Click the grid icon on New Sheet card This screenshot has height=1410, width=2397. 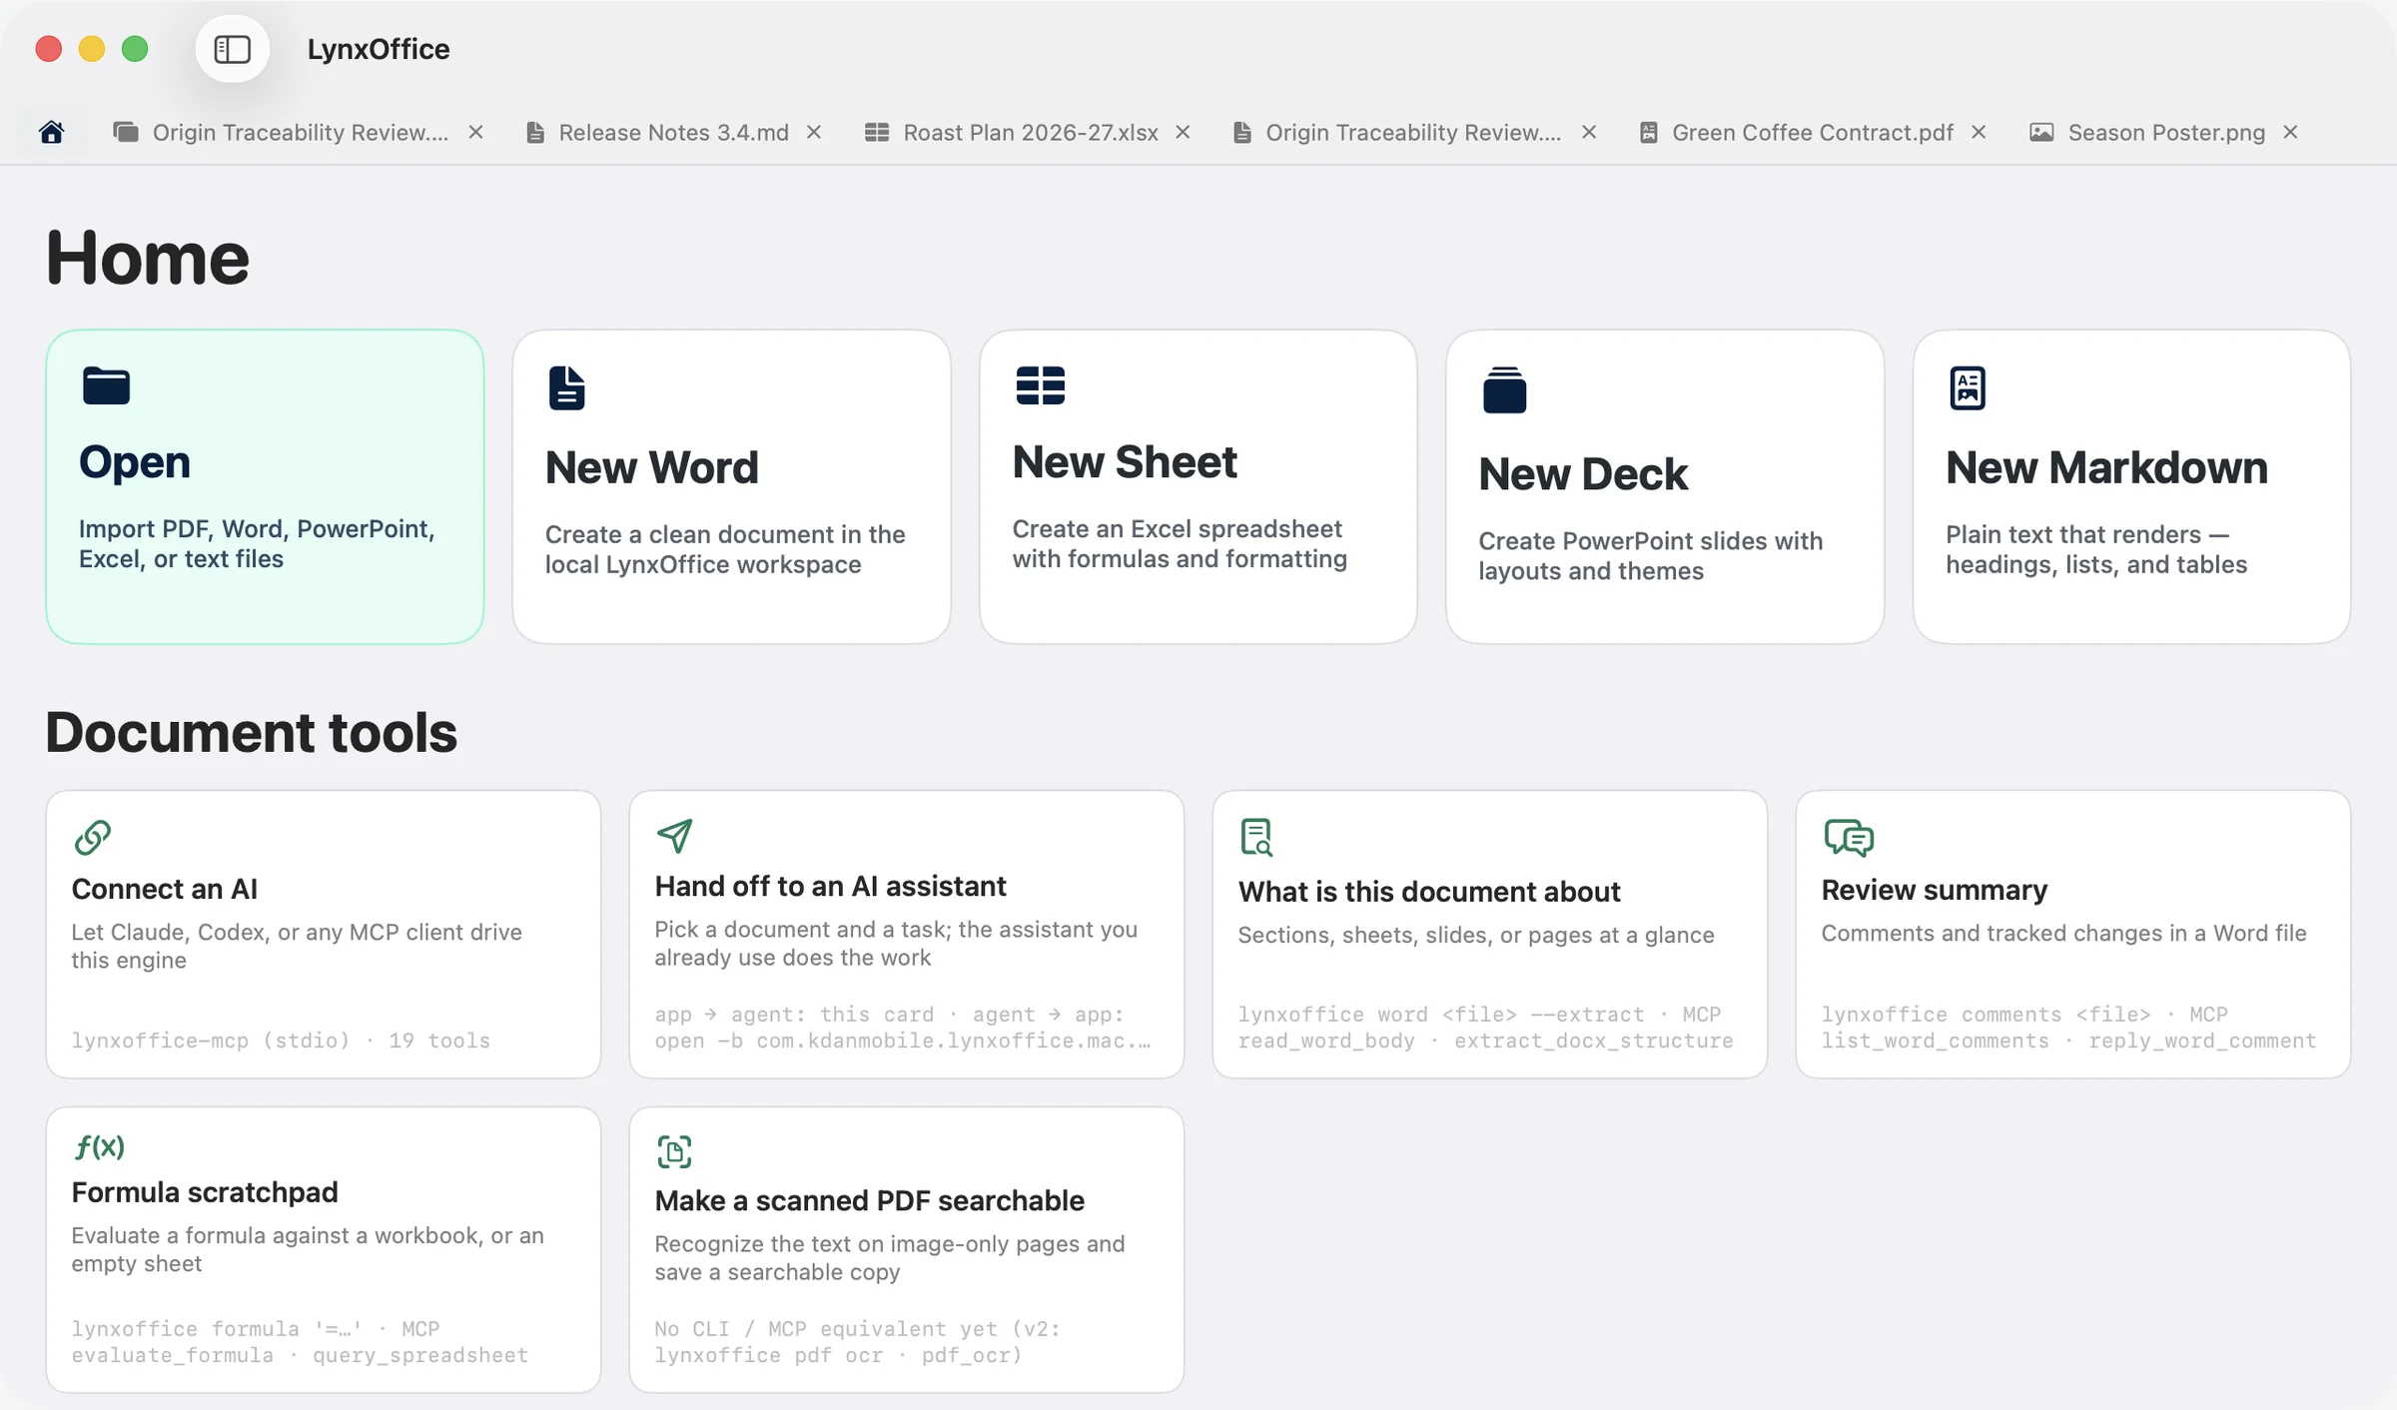click(x=1040, y=385)
